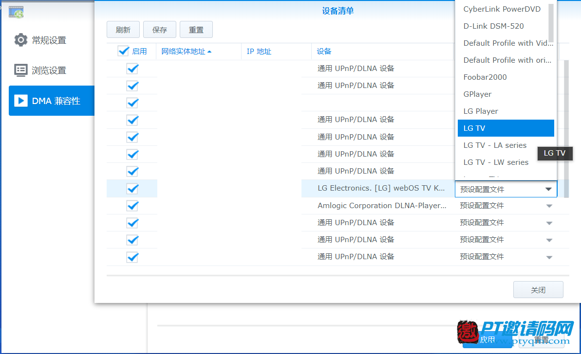Open the profile dropdown for the Amlogic row
Image resolution: width=581 pixels, height=354 pixels.
[549, 206]
